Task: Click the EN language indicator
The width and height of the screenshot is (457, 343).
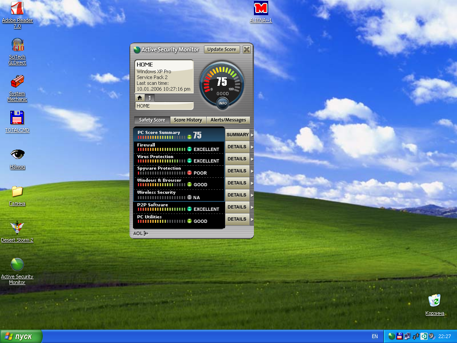Action: pyautogui.click(x=375, y=337)
